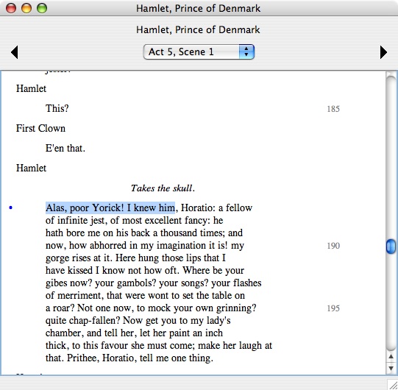
Task: Click the heading "Hamlet, Prince of Denmark" above the dropdown
Action: pyautogui.click(x=198, y=29)
